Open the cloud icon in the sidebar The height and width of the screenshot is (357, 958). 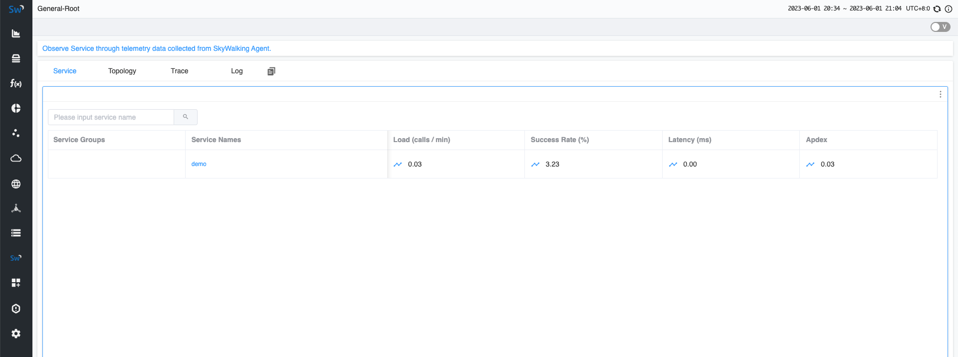tap(16, 158)
